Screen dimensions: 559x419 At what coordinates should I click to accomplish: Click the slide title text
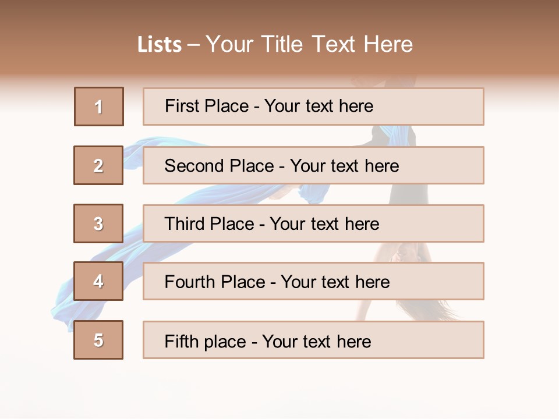pos(275,44)
